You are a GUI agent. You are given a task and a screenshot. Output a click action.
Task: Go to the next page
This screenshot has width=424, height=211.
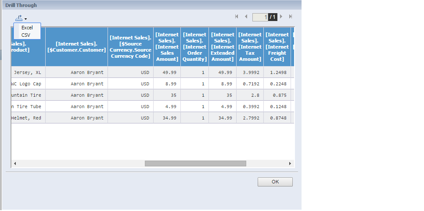point(281,17)
